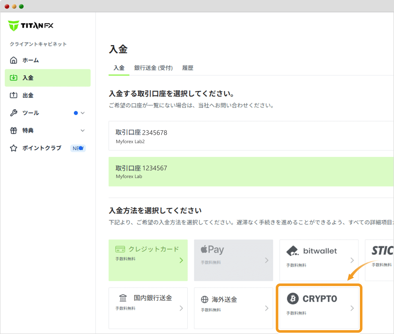This screenshot has width=394, height=334.
Task: Select the クレジットカード deposit method
Action: [148, 260]
